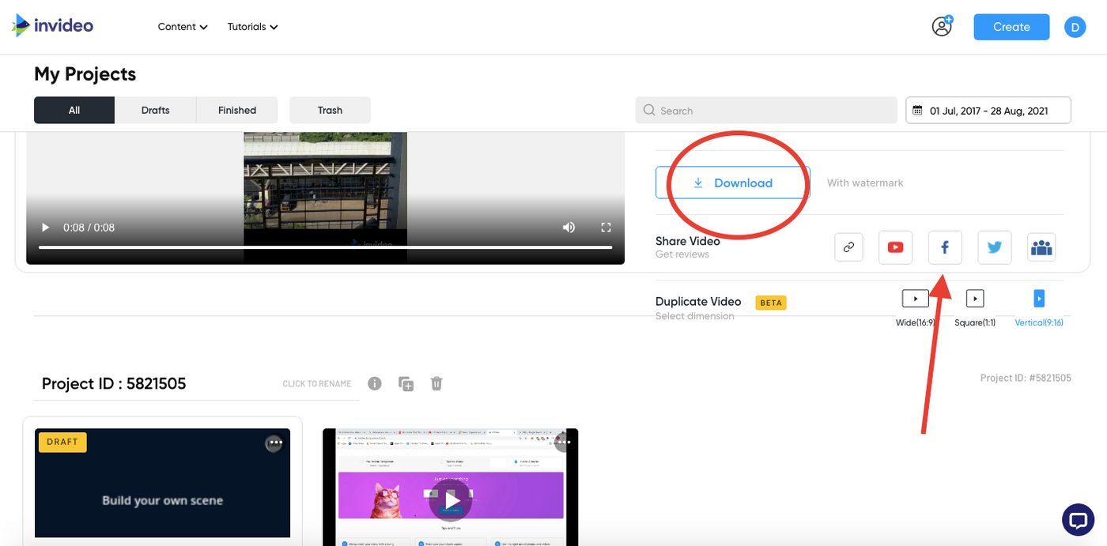Duplicate the project 5821505
The width and height of the screenshot is (1107, 546).
[x=406, y=384]
